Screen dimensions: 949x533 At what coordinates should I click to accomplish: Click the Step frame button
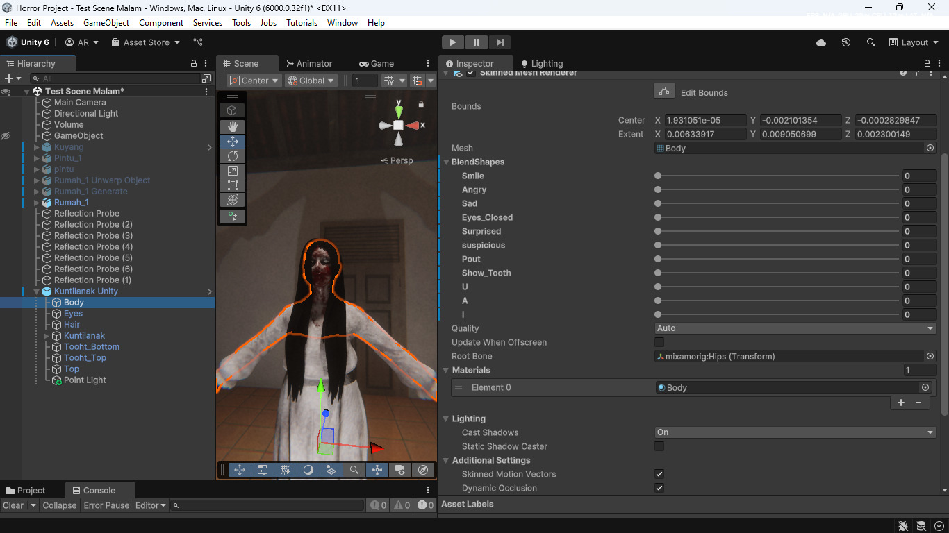pos(500,42)
